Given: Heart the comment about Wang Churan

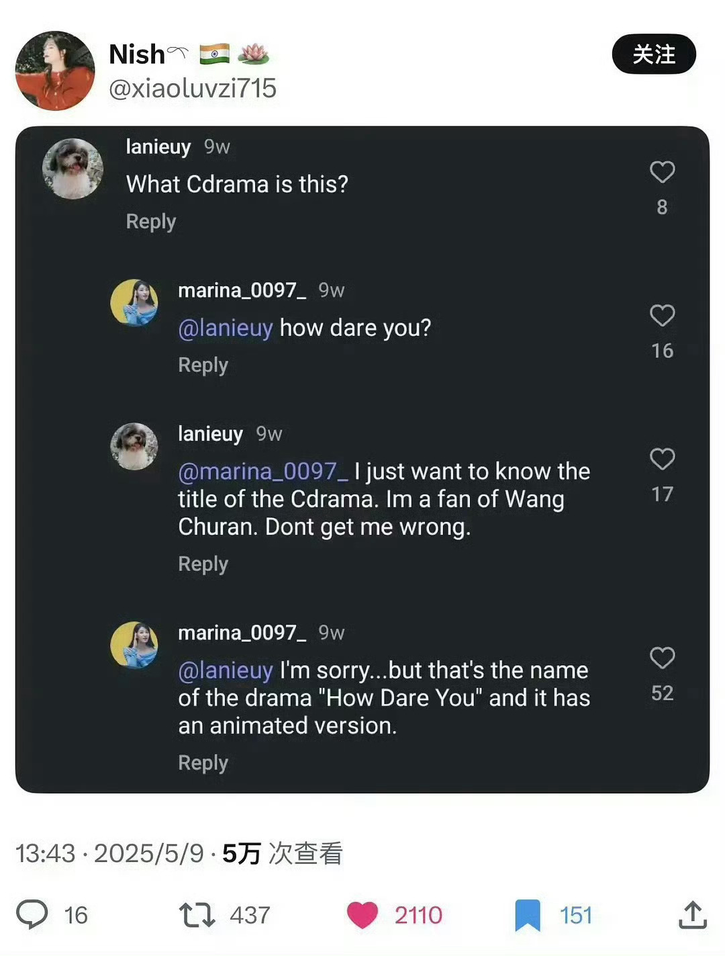Looking at the screenshot, I should click(662, 460).
